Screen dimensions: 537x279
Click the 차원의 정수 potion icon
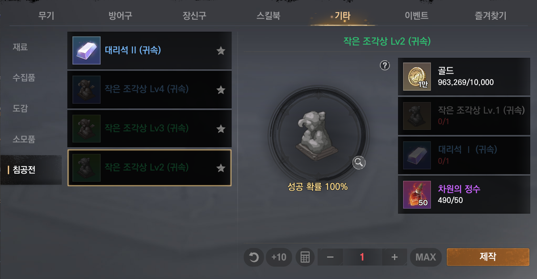click(x=417, y=195)
